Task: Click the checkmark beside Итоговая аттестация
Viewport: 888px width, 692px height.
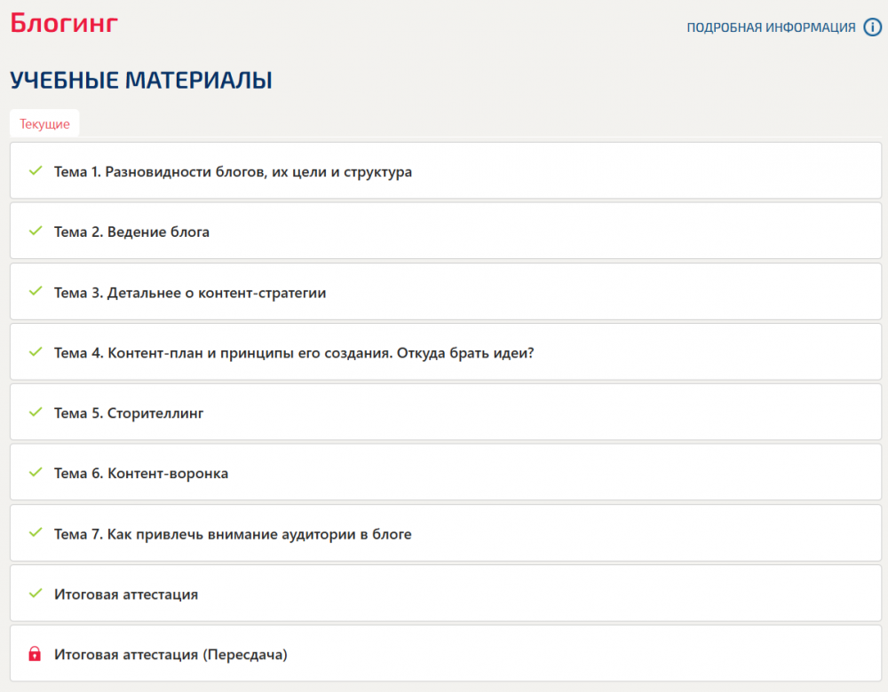Action: pyautogui.click(x=36, y=593)
